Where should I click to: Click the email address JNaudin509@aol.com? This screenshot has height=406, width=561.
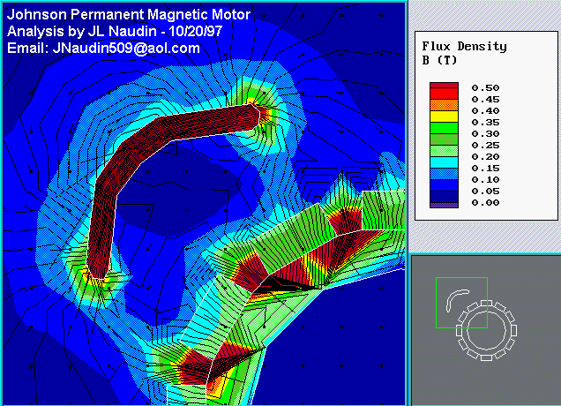click(x=126, y=48)
